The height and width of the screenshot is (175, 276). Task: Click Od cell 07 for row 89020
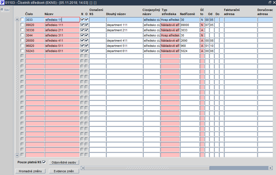207,25
